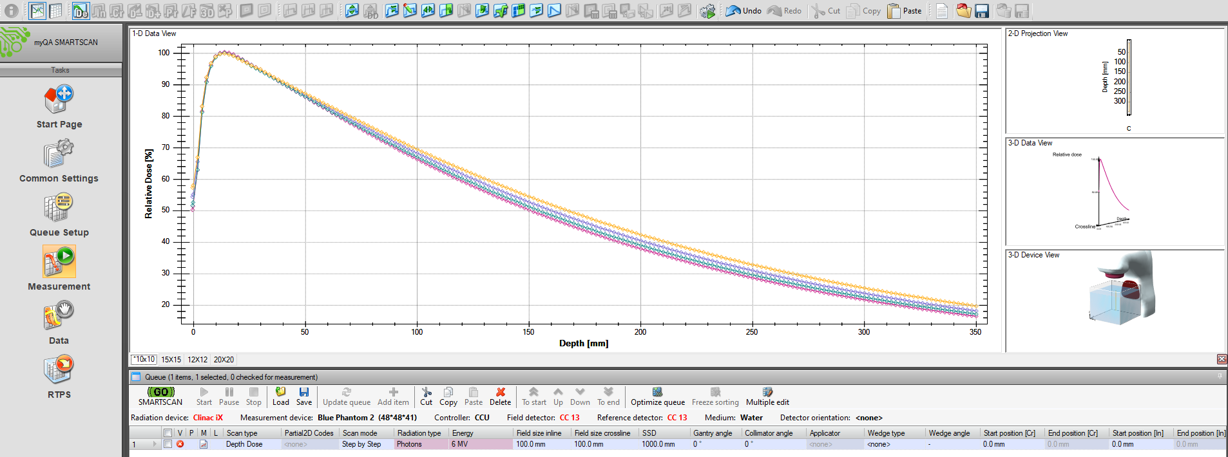Viewport: 1228px width, 457px height.
Task: Click the Paste button in top toolbar
Action: coord(905,11)
